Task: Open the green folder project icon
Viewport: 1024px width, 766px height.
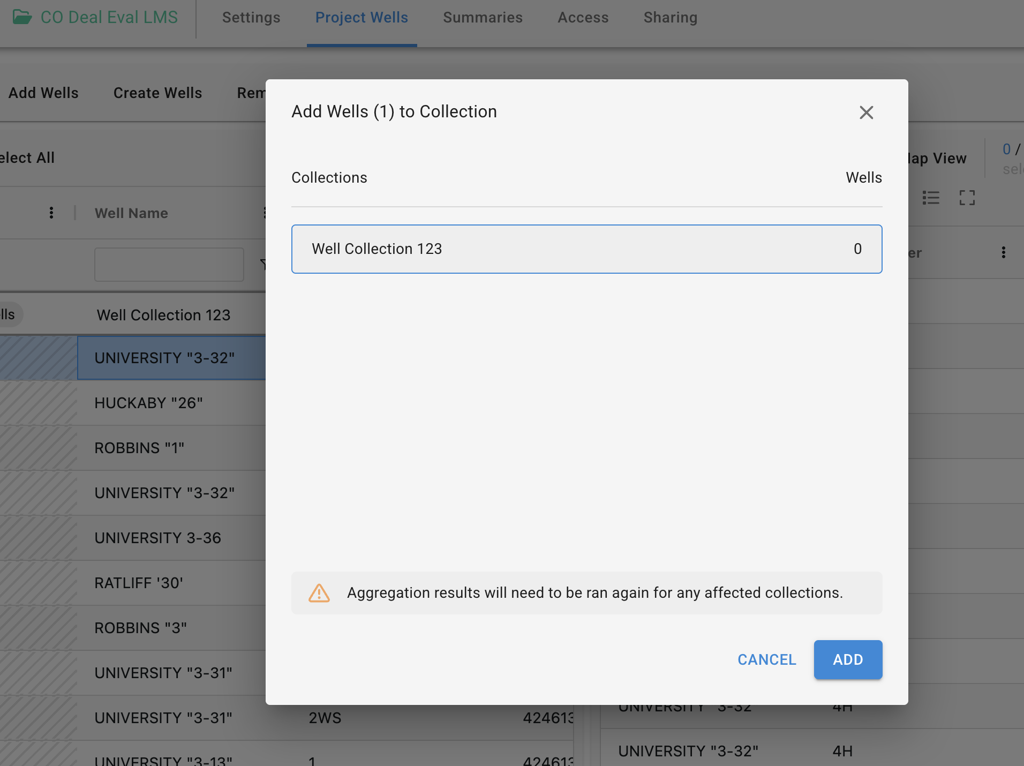Action: pos(22,17)
